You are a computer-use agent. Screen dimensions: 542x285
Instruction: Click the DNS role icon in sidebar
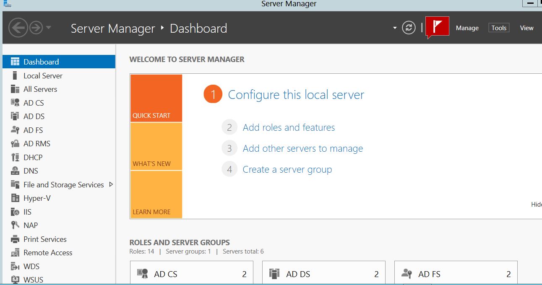[x=15, y=171]
